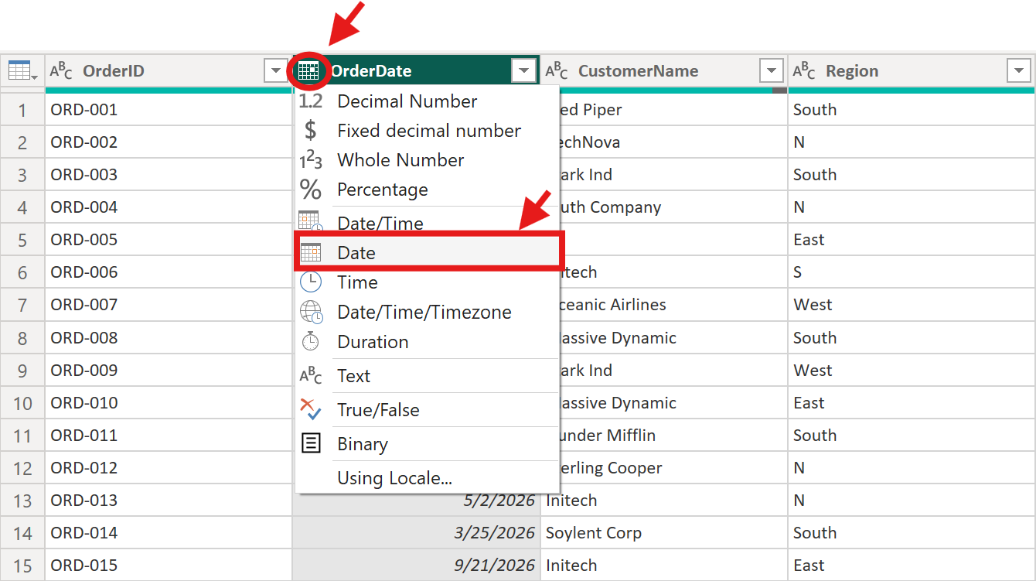Click row number 1 header

point(22,110)
